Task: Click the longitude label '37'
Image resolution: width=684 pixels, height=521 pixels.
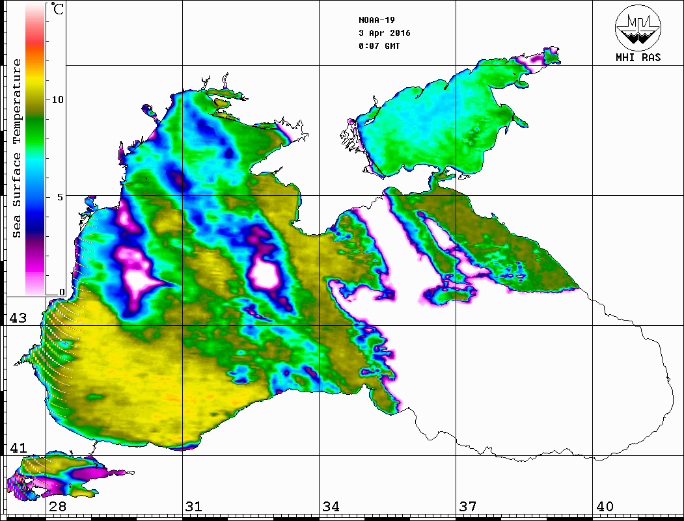Action: (x=468, y=506)
